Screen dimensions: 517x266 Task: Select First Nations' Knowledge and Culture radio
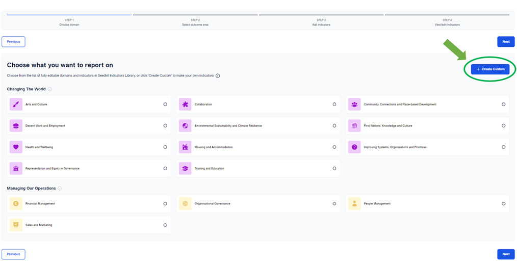click(503, 125)
